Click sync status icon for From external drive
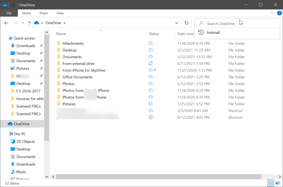The height and width of the screenshot is (187, 283). click(150, 63)
